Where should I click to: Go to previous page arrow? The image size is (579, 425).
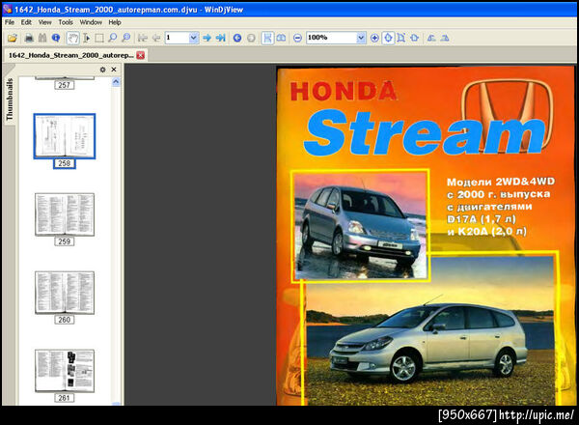pos(156,38)
